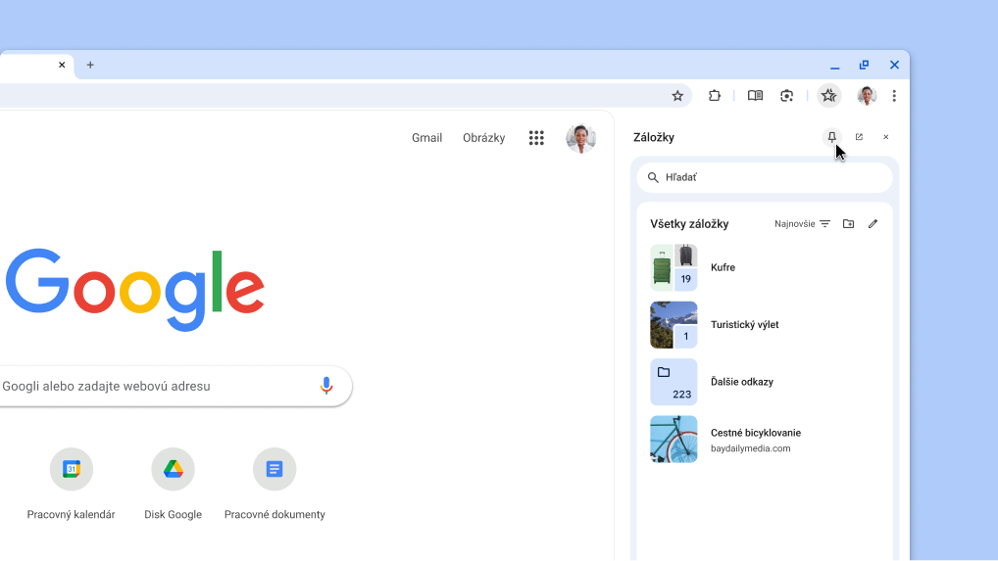
Task: Open the Kufre bookmark folder
Action: pyautogui.click(x=765, y=267)
